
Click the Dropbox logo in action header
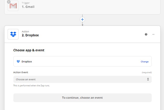point(13,34)
